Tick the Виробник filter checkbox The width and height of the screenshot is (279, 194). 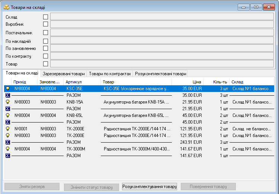[45, 24]
